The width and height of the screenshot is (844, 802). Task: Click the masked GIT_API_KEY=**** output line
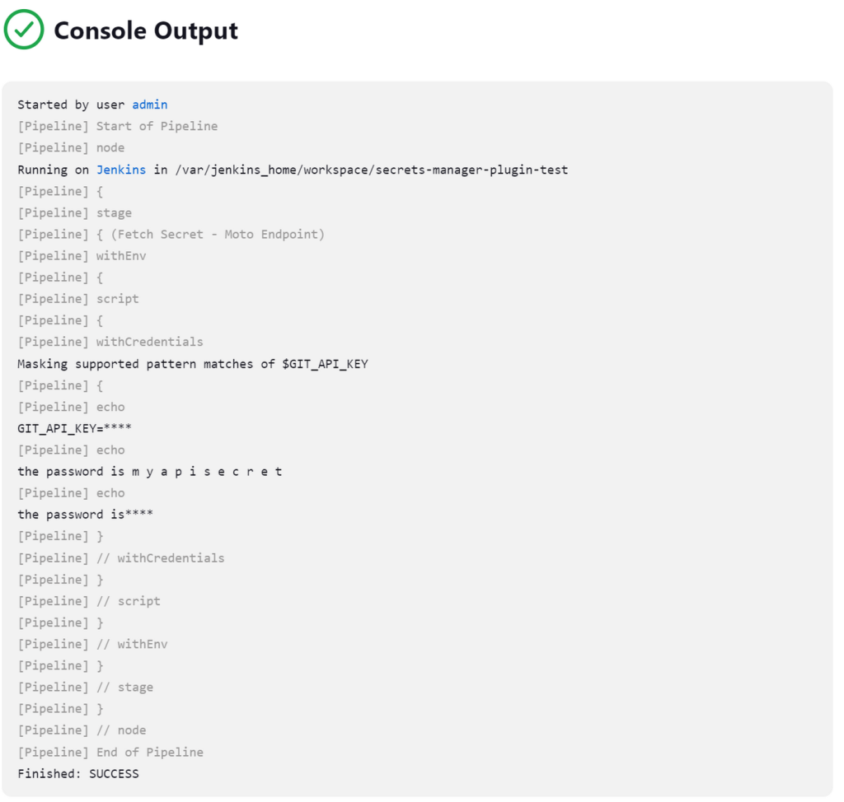click(x=74, y=428)
